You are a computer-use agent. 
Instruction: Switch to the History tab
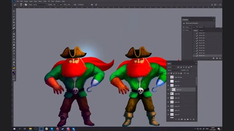pyautogui.click(x=196, y=31)
